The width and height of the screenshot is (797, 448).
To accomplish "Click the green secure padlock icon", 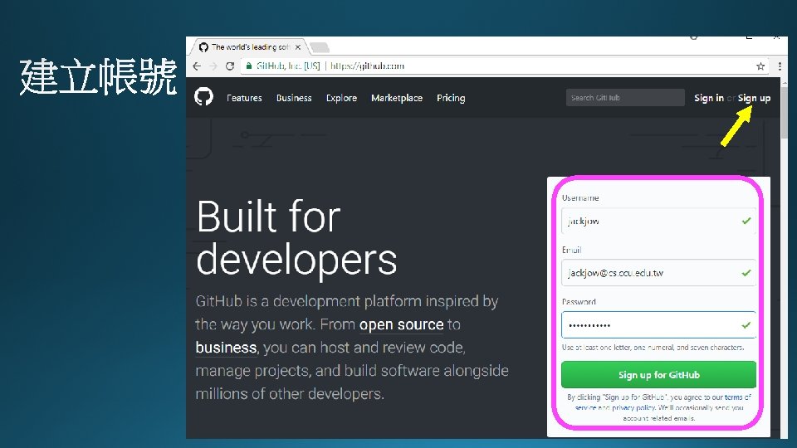I will click(x=248, y=66).
